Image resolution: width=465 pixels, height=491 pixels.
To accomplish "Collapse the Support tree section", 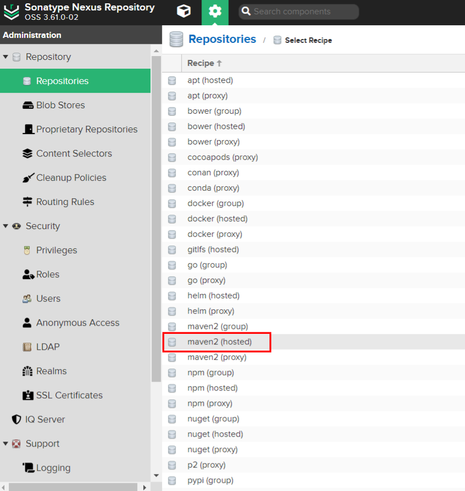I will pyautogui.click(x=5, y=444).
